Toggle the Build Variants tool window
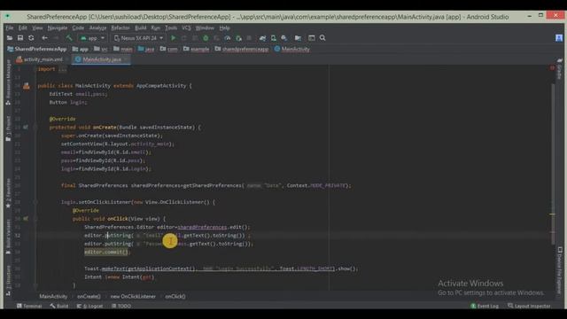 pyautogui.click(x=8, y=237)
